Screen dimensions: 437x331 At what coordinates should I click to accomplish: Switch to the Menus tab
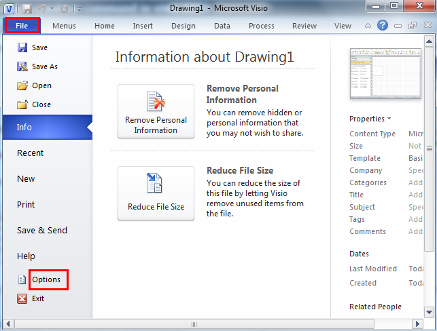64,26
